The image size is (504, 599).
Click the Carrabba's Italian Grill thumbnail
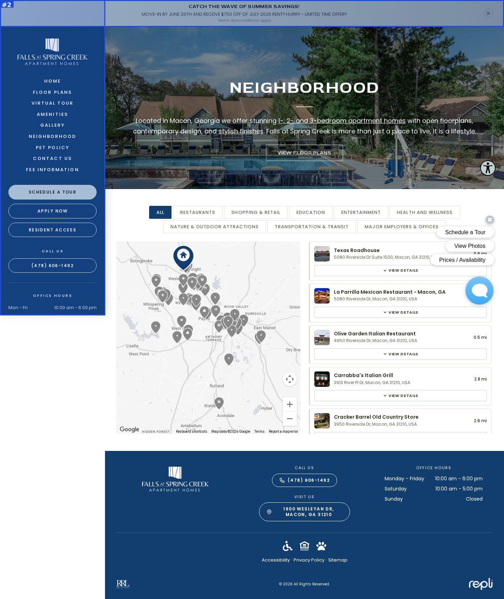click(322, 379)
